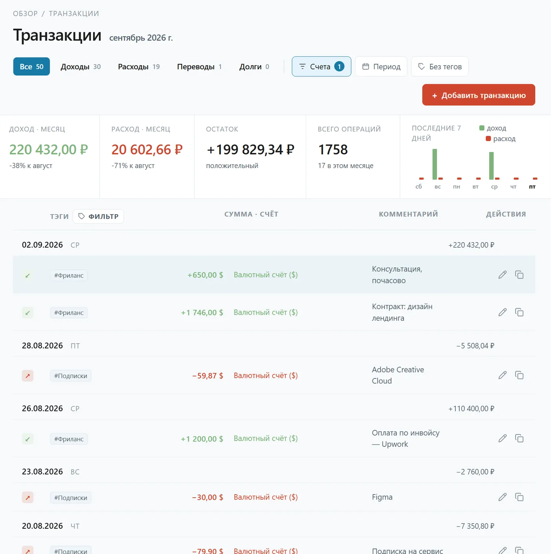Click income arrow icon for +1 746,00 $ row
This screenshot has width=551, height=554.
28,313
